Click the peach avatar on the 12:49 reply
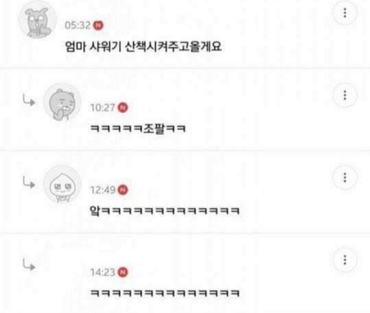Viewport: 370px width, 313px height. pyautogui.click(x=62, y=185)
